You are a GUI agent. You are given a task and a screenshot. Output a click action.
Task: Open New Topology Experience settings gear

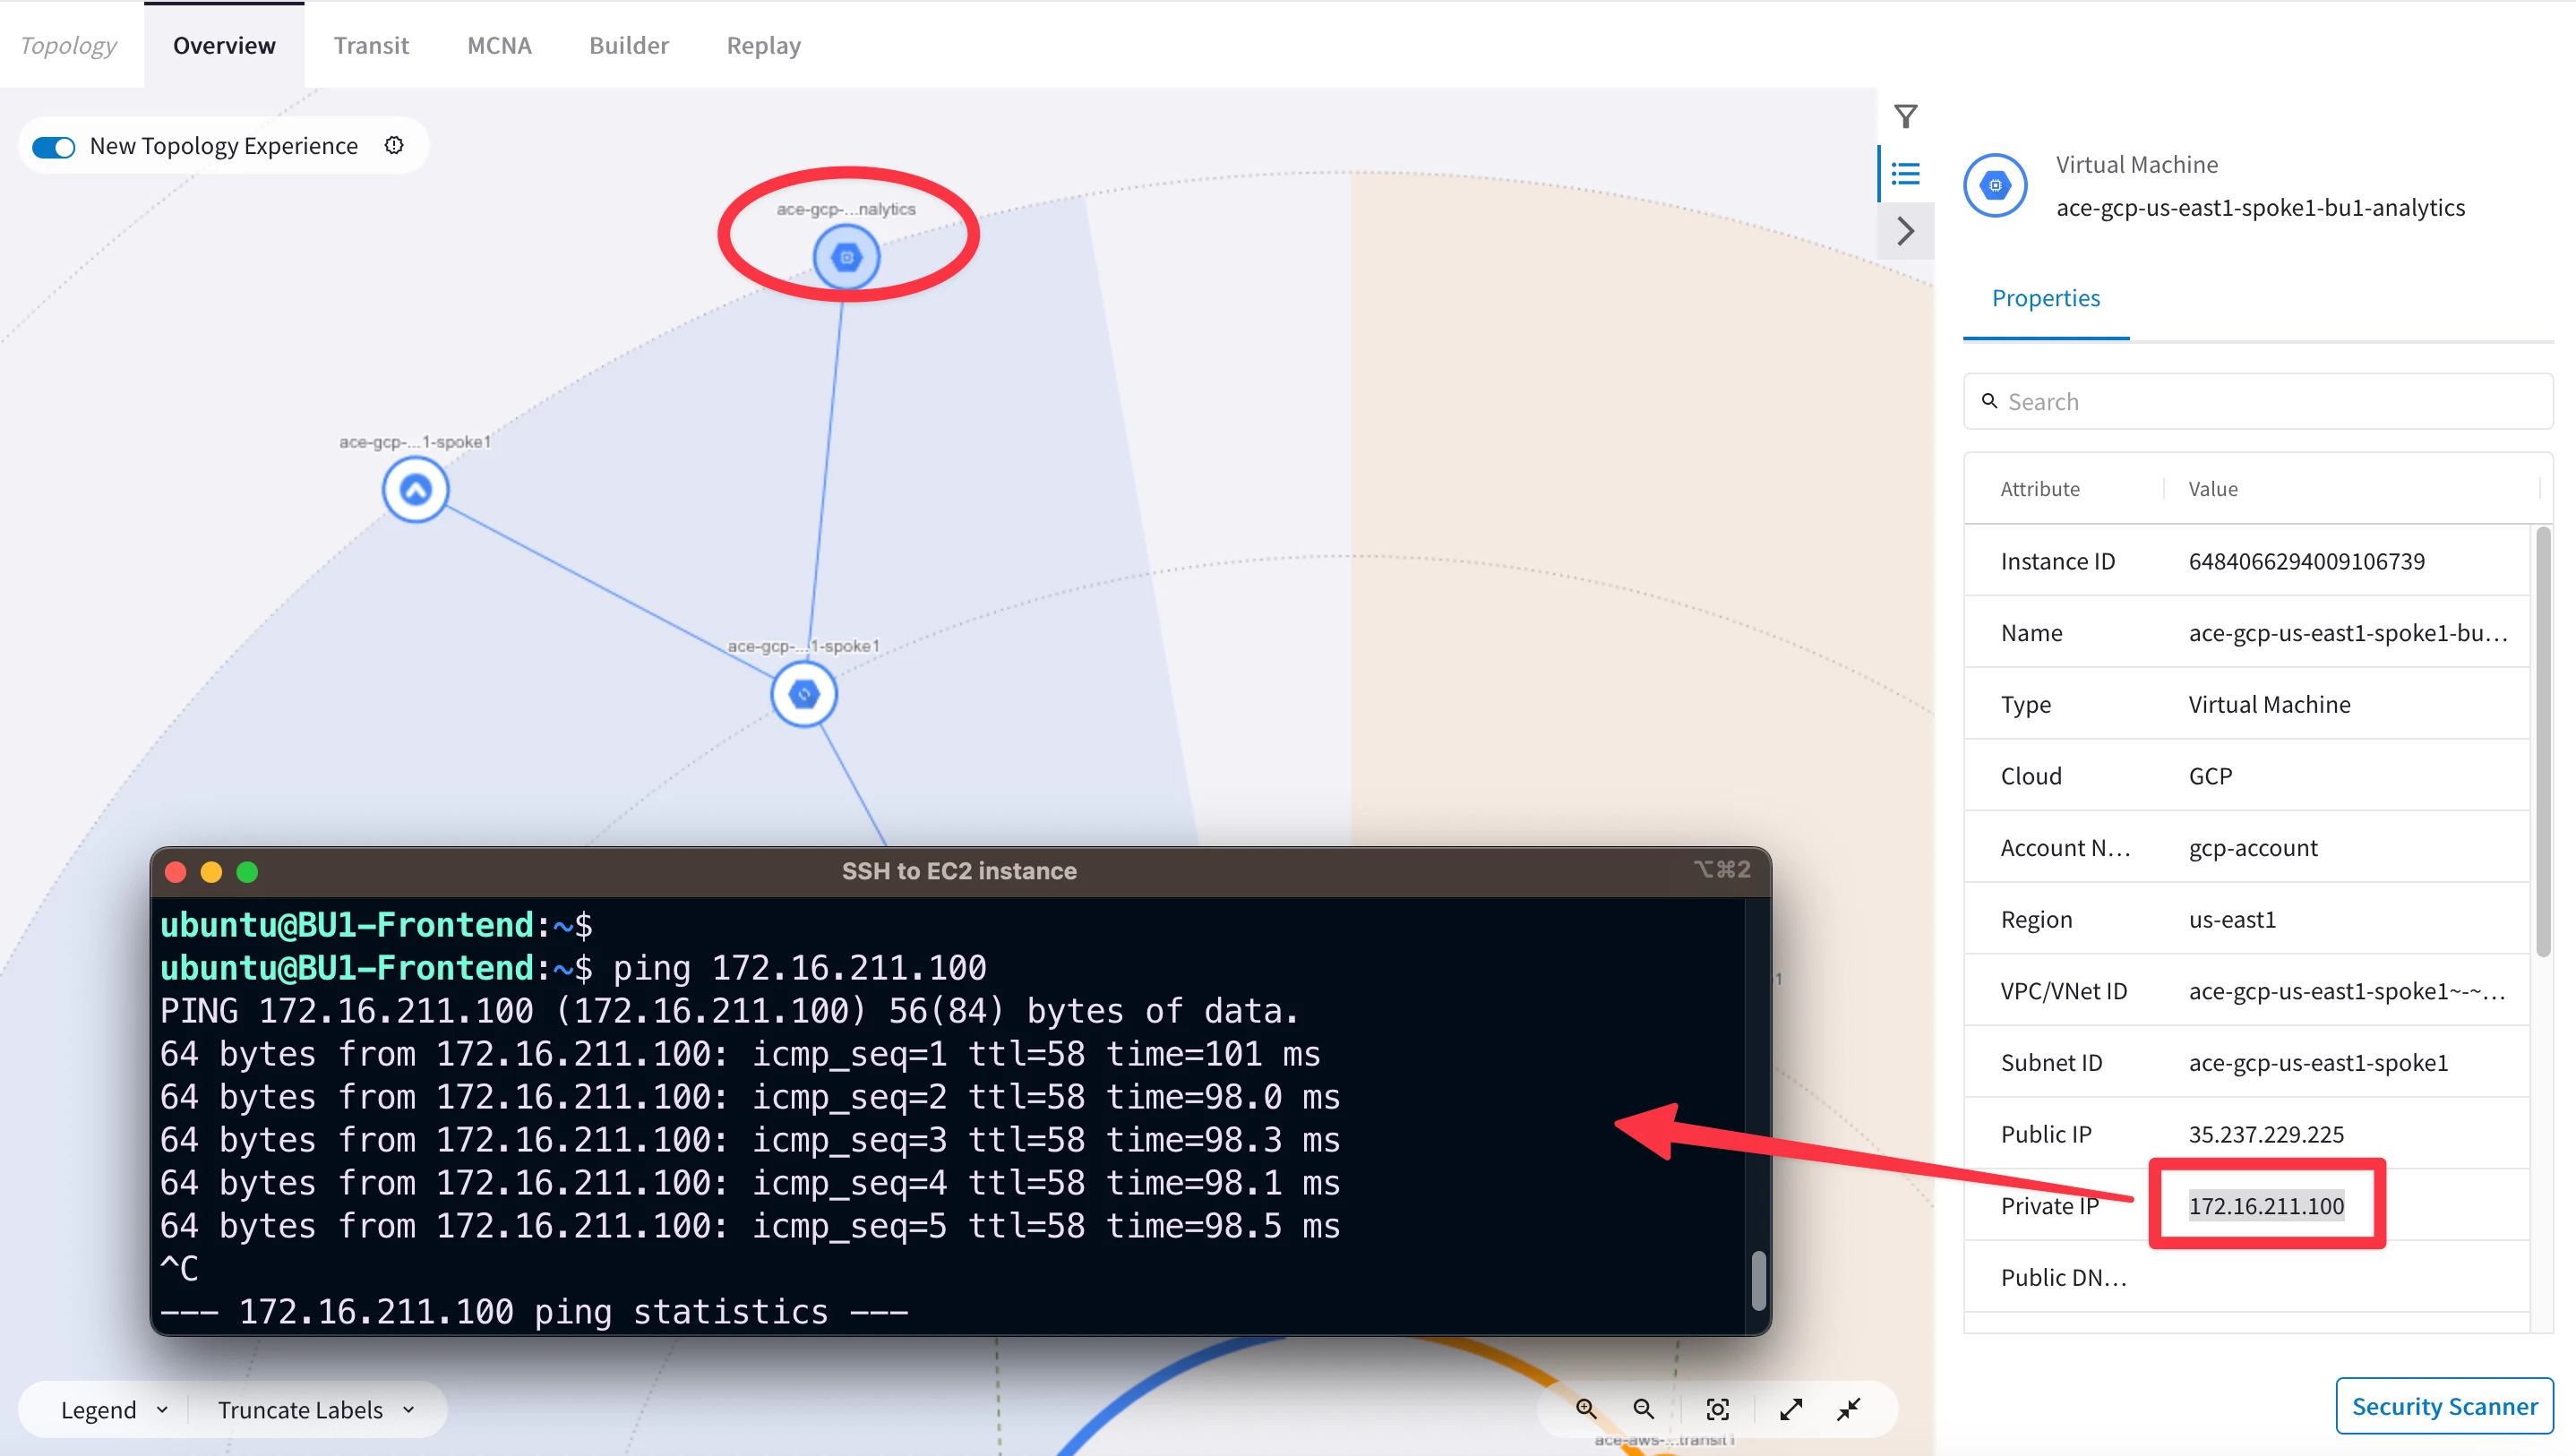(394, 146)
